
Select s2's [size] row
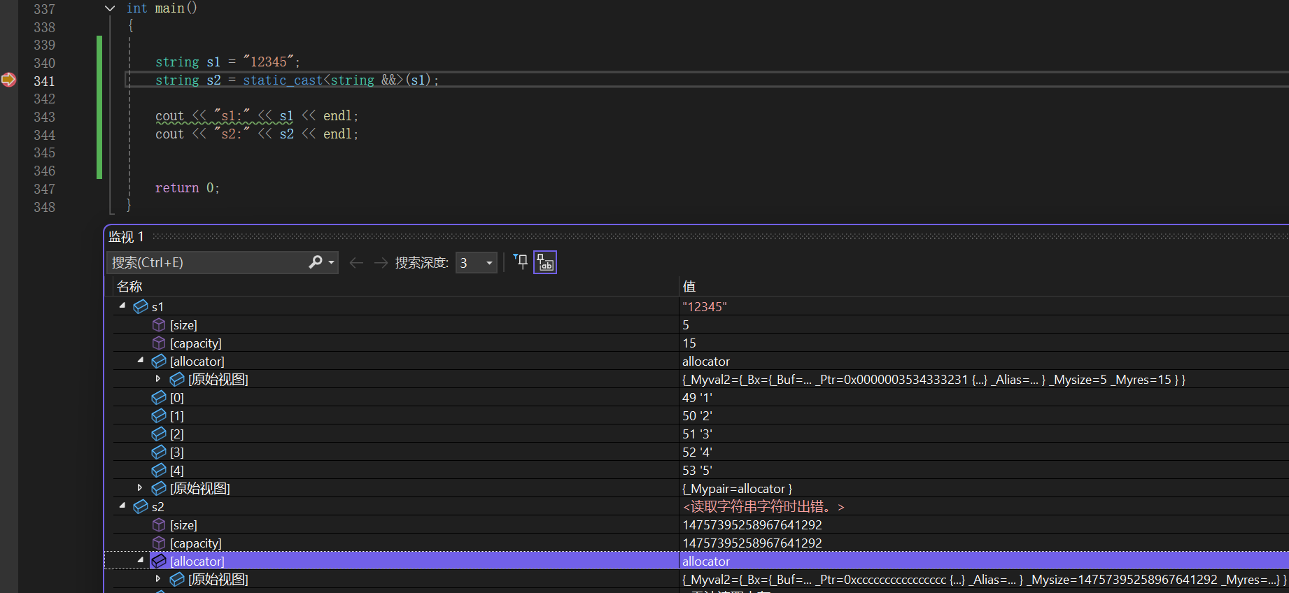(700, 524)
